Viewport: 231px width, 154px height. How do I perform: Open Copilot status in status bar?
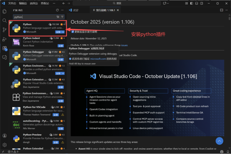click(x=222, y=152)
